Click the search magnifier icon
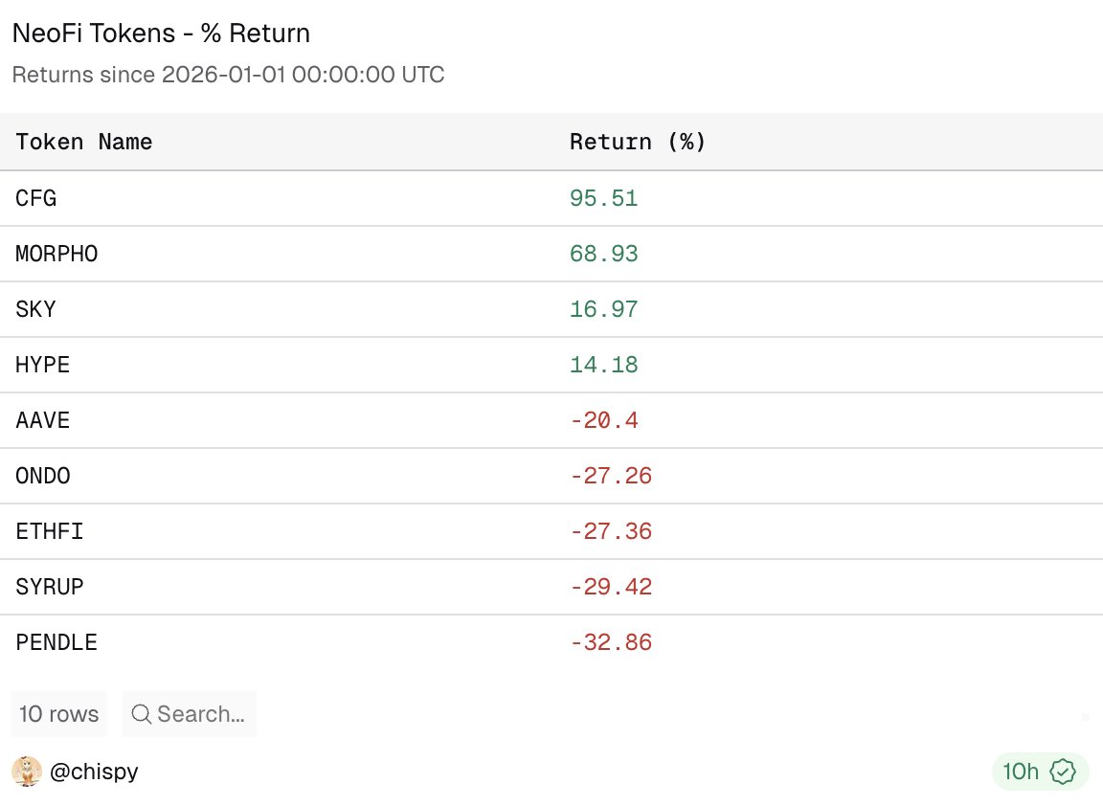Image resolution: width=1103 pixels, height=806 pixels. pos(142,714)
